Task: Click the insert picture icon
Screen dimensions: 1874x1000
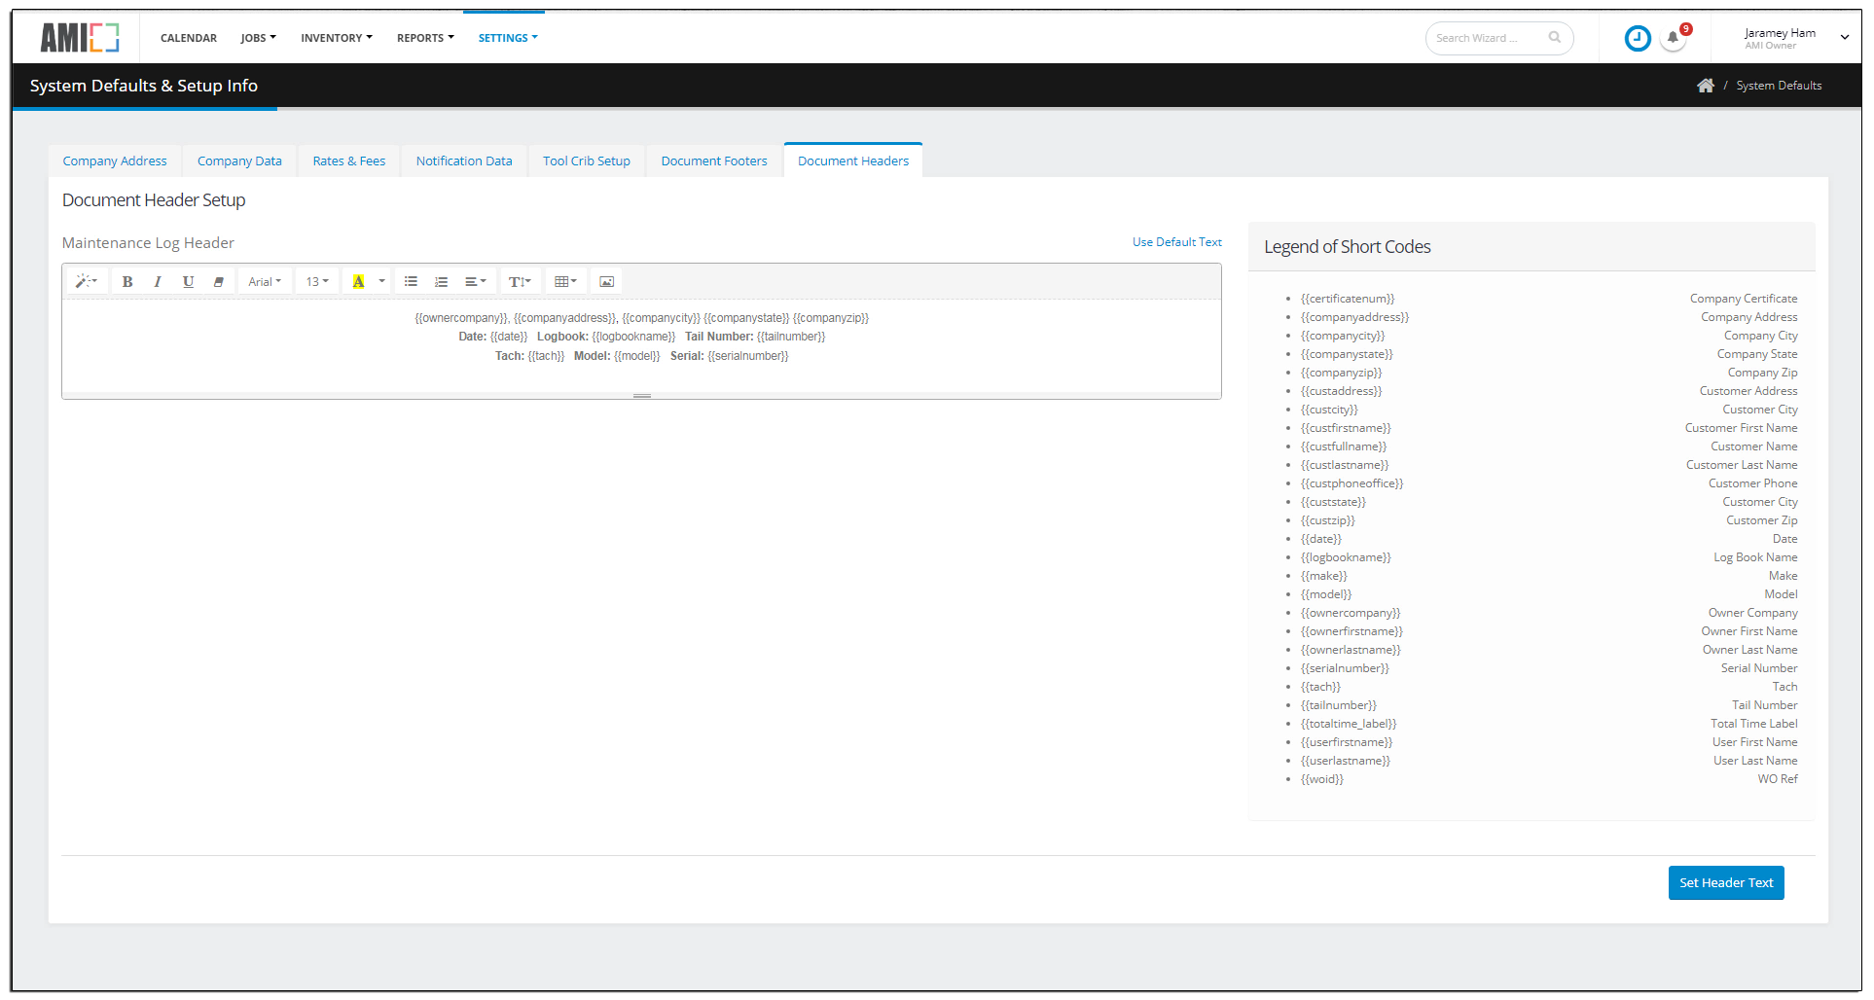Action: pyautogui.click(x=607, y=282)
